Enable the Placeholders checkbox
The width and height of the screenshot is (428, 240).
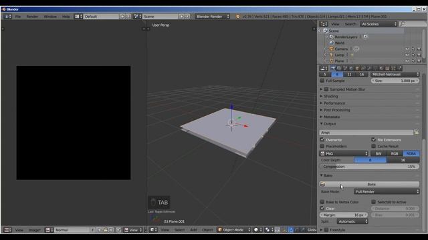click(x=322, y=146)
